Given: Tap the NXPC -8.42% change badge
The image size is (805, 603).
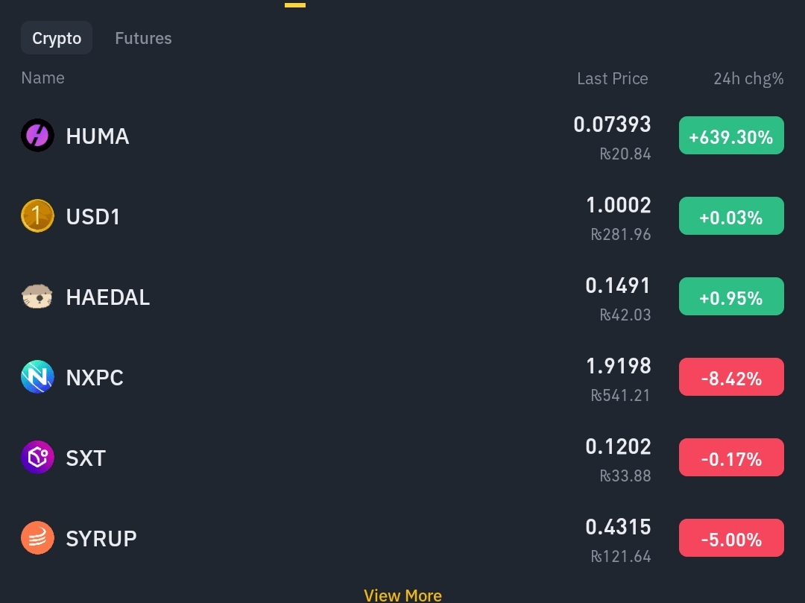Looking at the screenshot, I should click(x=731, y=377).
